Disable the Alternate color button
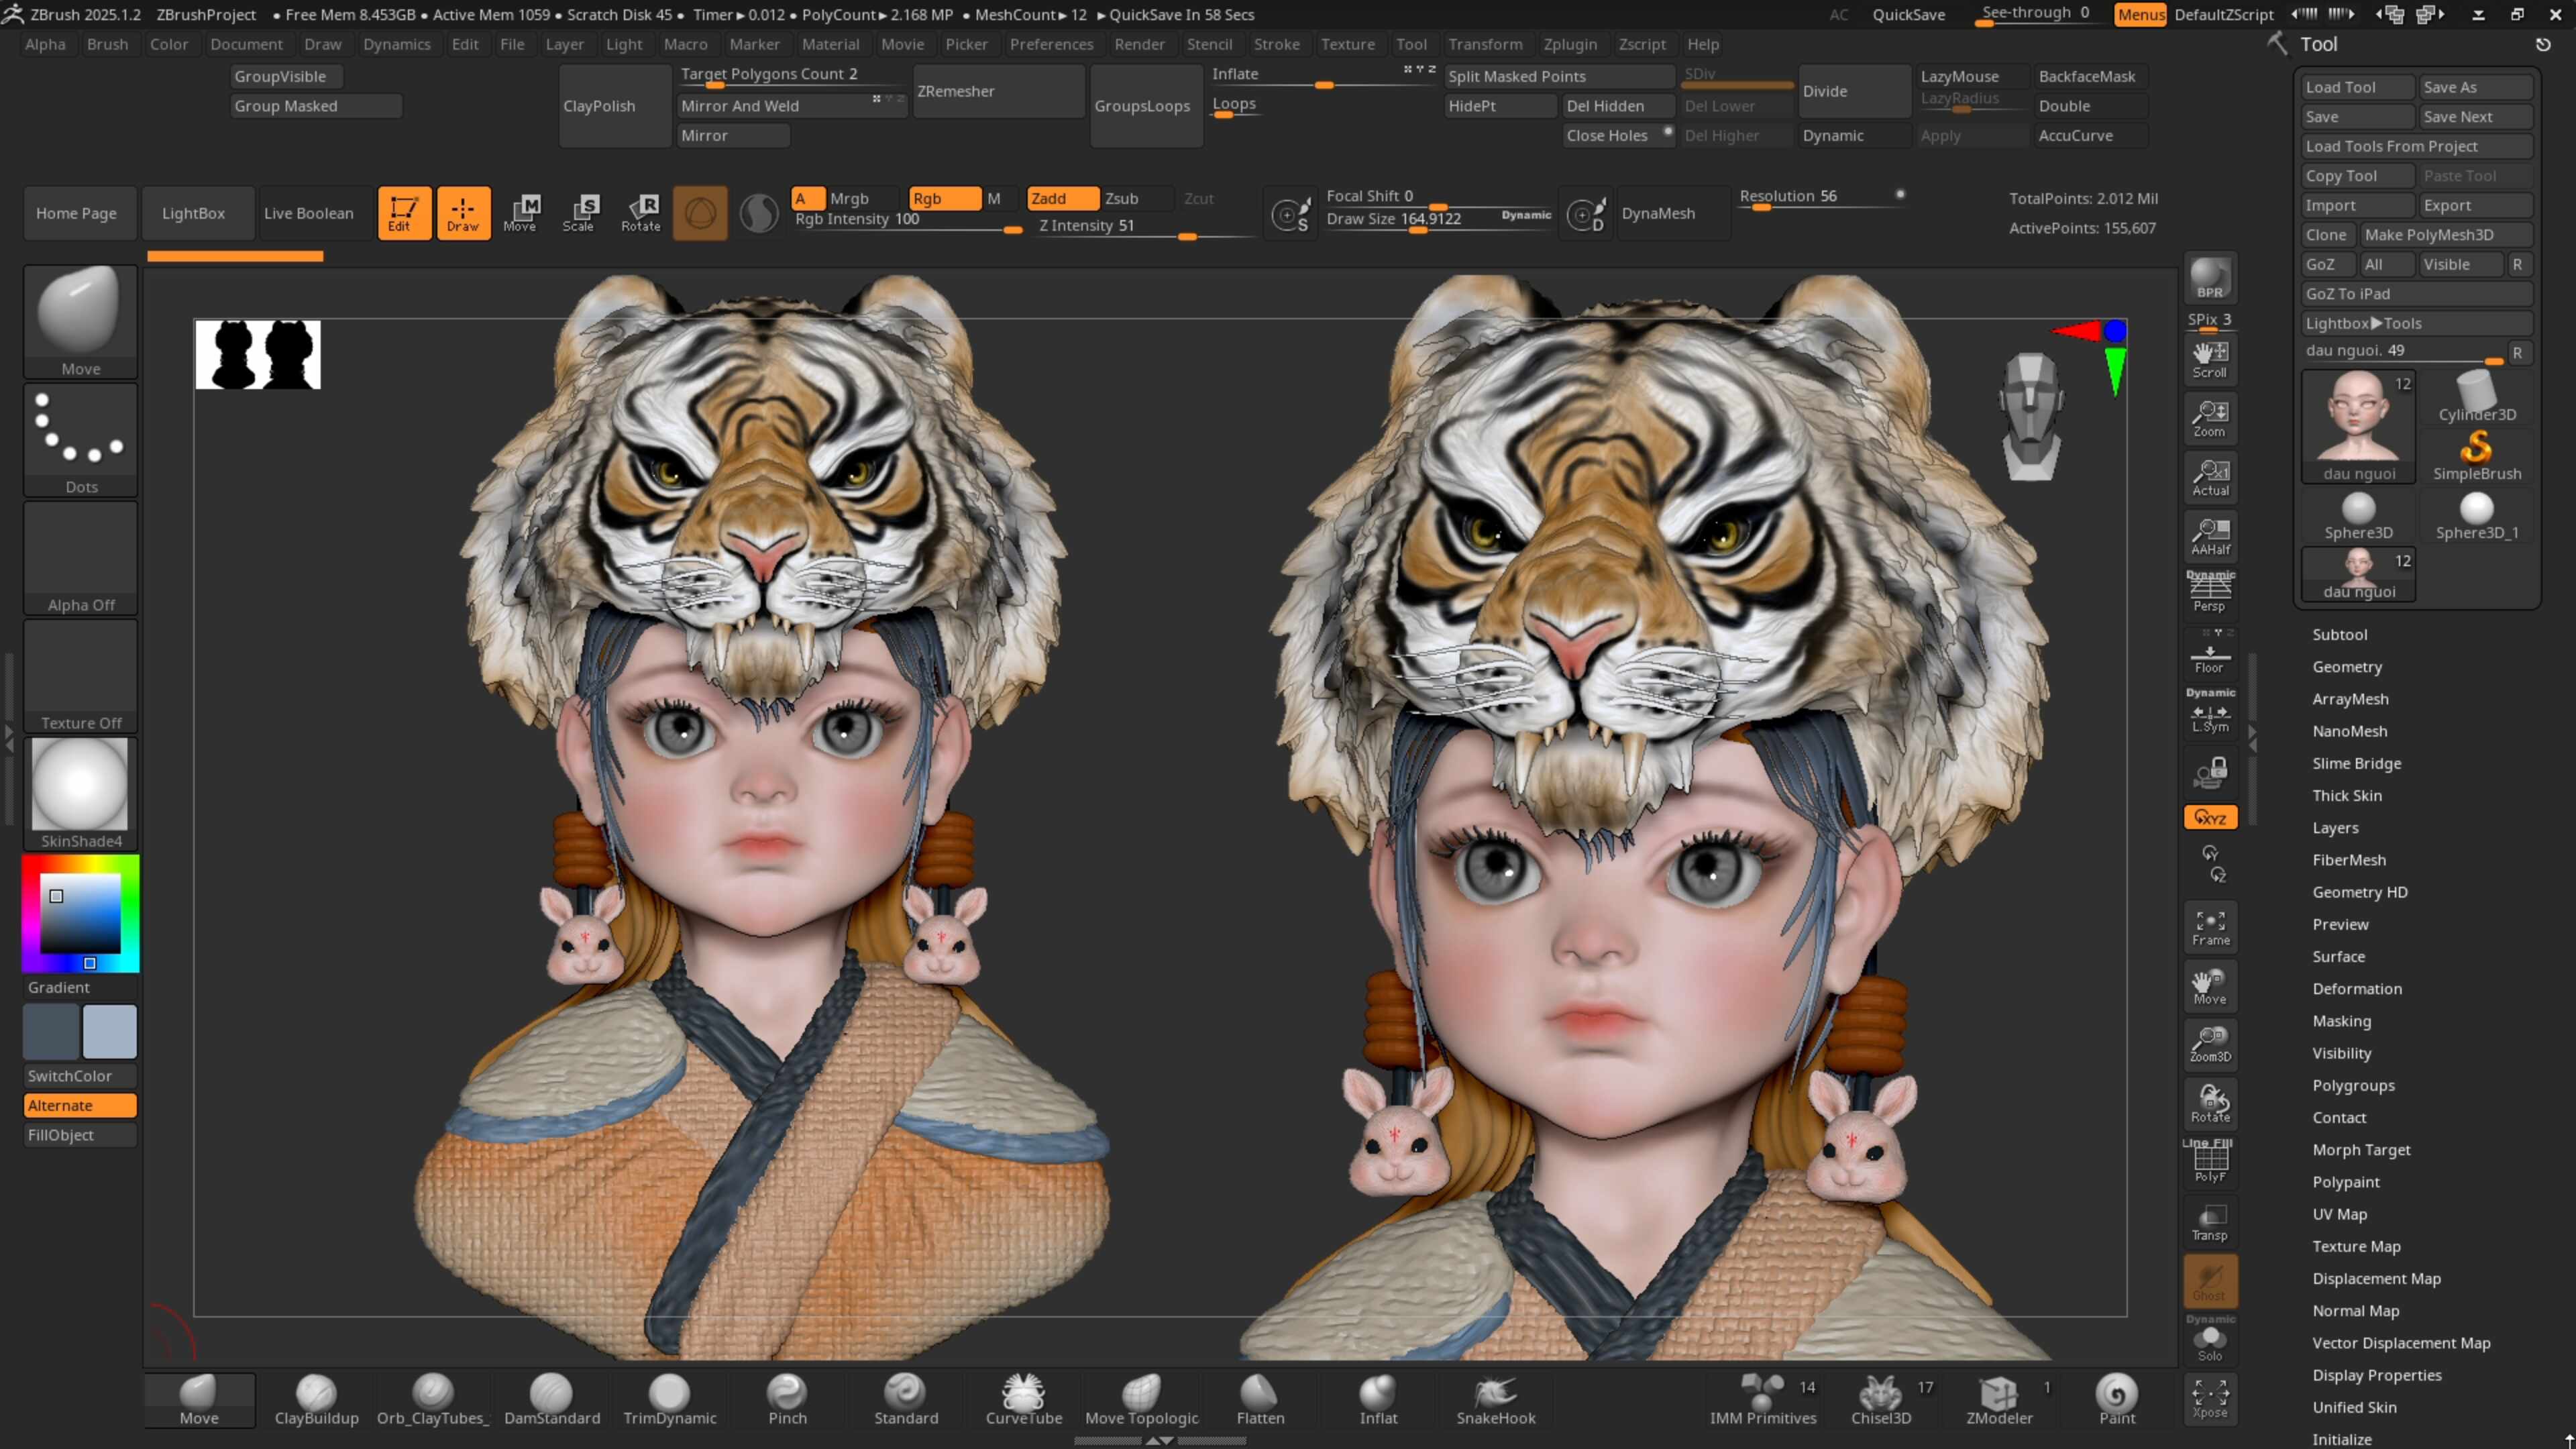 pyautogui.click(x=80, y=1105)
